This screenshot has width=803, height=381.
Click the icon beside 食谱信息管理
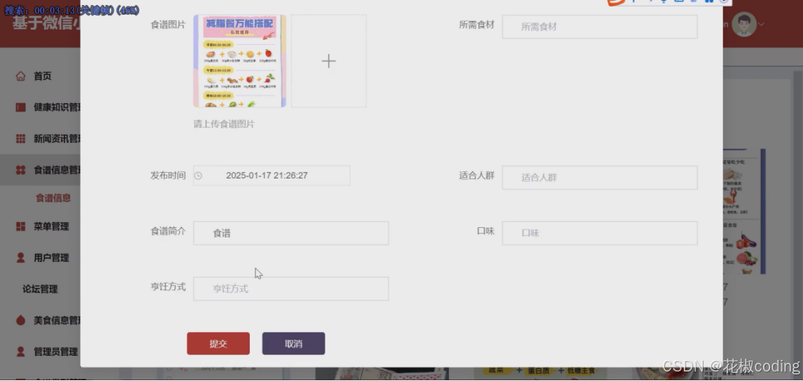(20, 170)
